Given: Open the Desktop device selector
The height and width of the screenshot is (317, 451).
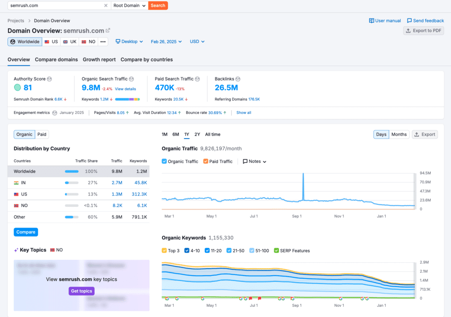Looking at the screenshot, I should coord(129,41).
